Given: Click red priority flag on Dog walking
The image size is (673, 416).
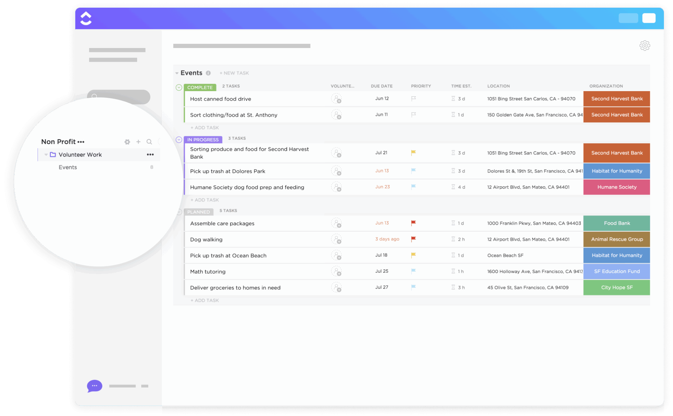Looking at the screenshot, I should click(413, 239).
